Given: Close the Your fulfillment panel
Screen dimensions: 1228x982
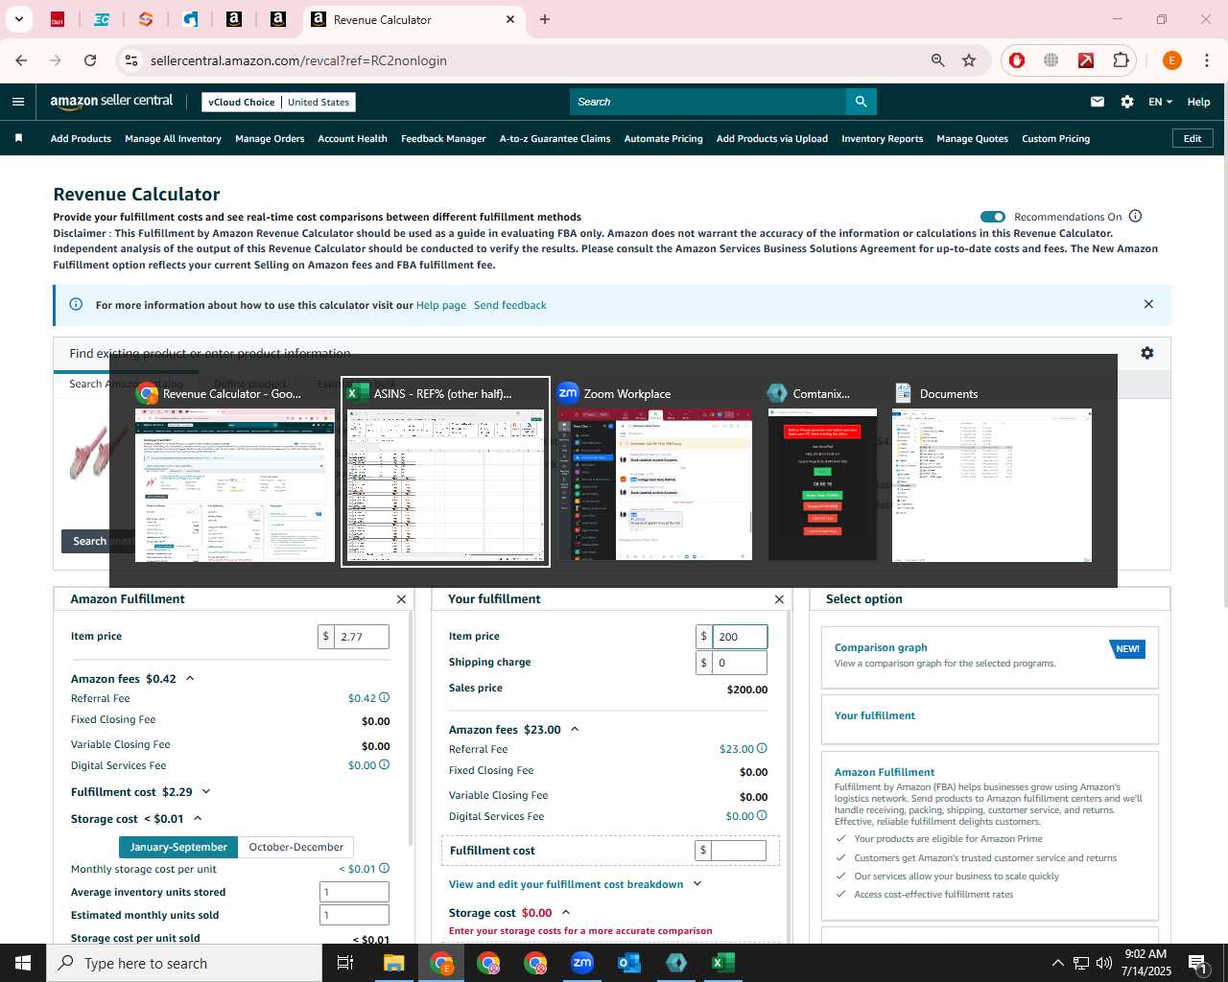Looking at the screenshot, I should tap(779, 599).
